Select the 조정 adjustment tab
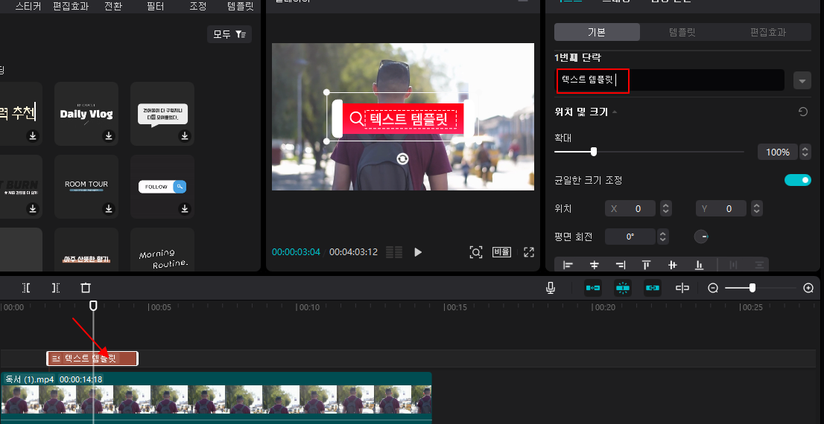Viewport: 824px width, 424px height. tap(197, 7)
